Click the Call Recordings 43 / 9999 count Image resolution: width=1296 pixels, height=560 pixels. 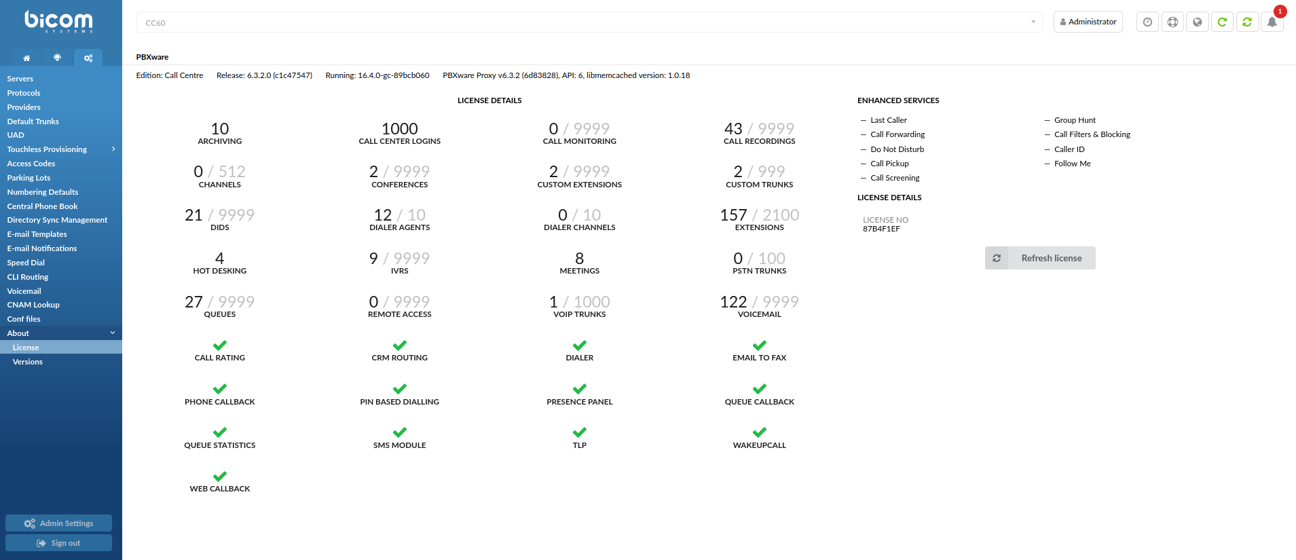tap(760, 129)
